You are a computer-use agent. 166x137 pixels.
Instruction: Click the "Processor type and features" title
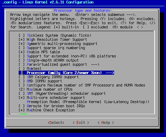[82, 10]
